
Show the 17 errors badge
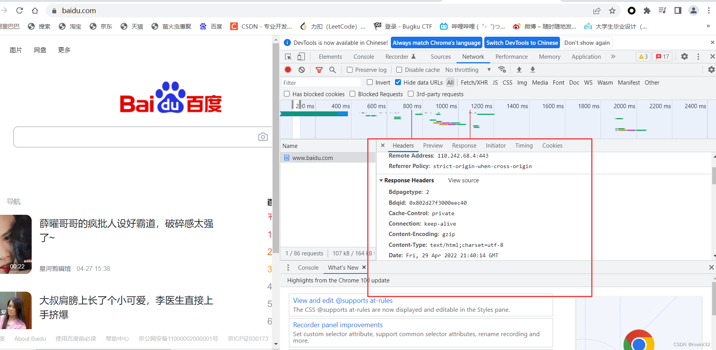pos(662,56)
